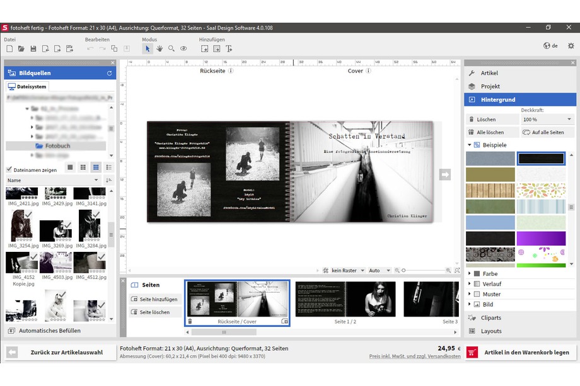
Task: Open the settings gear in the top right
Action: pyautogui.click(x=571, y=45)
